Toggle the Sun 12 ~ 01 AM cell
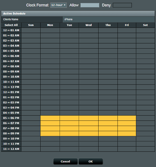The height and width of the screenshot is (167, 156). point(31,30)
